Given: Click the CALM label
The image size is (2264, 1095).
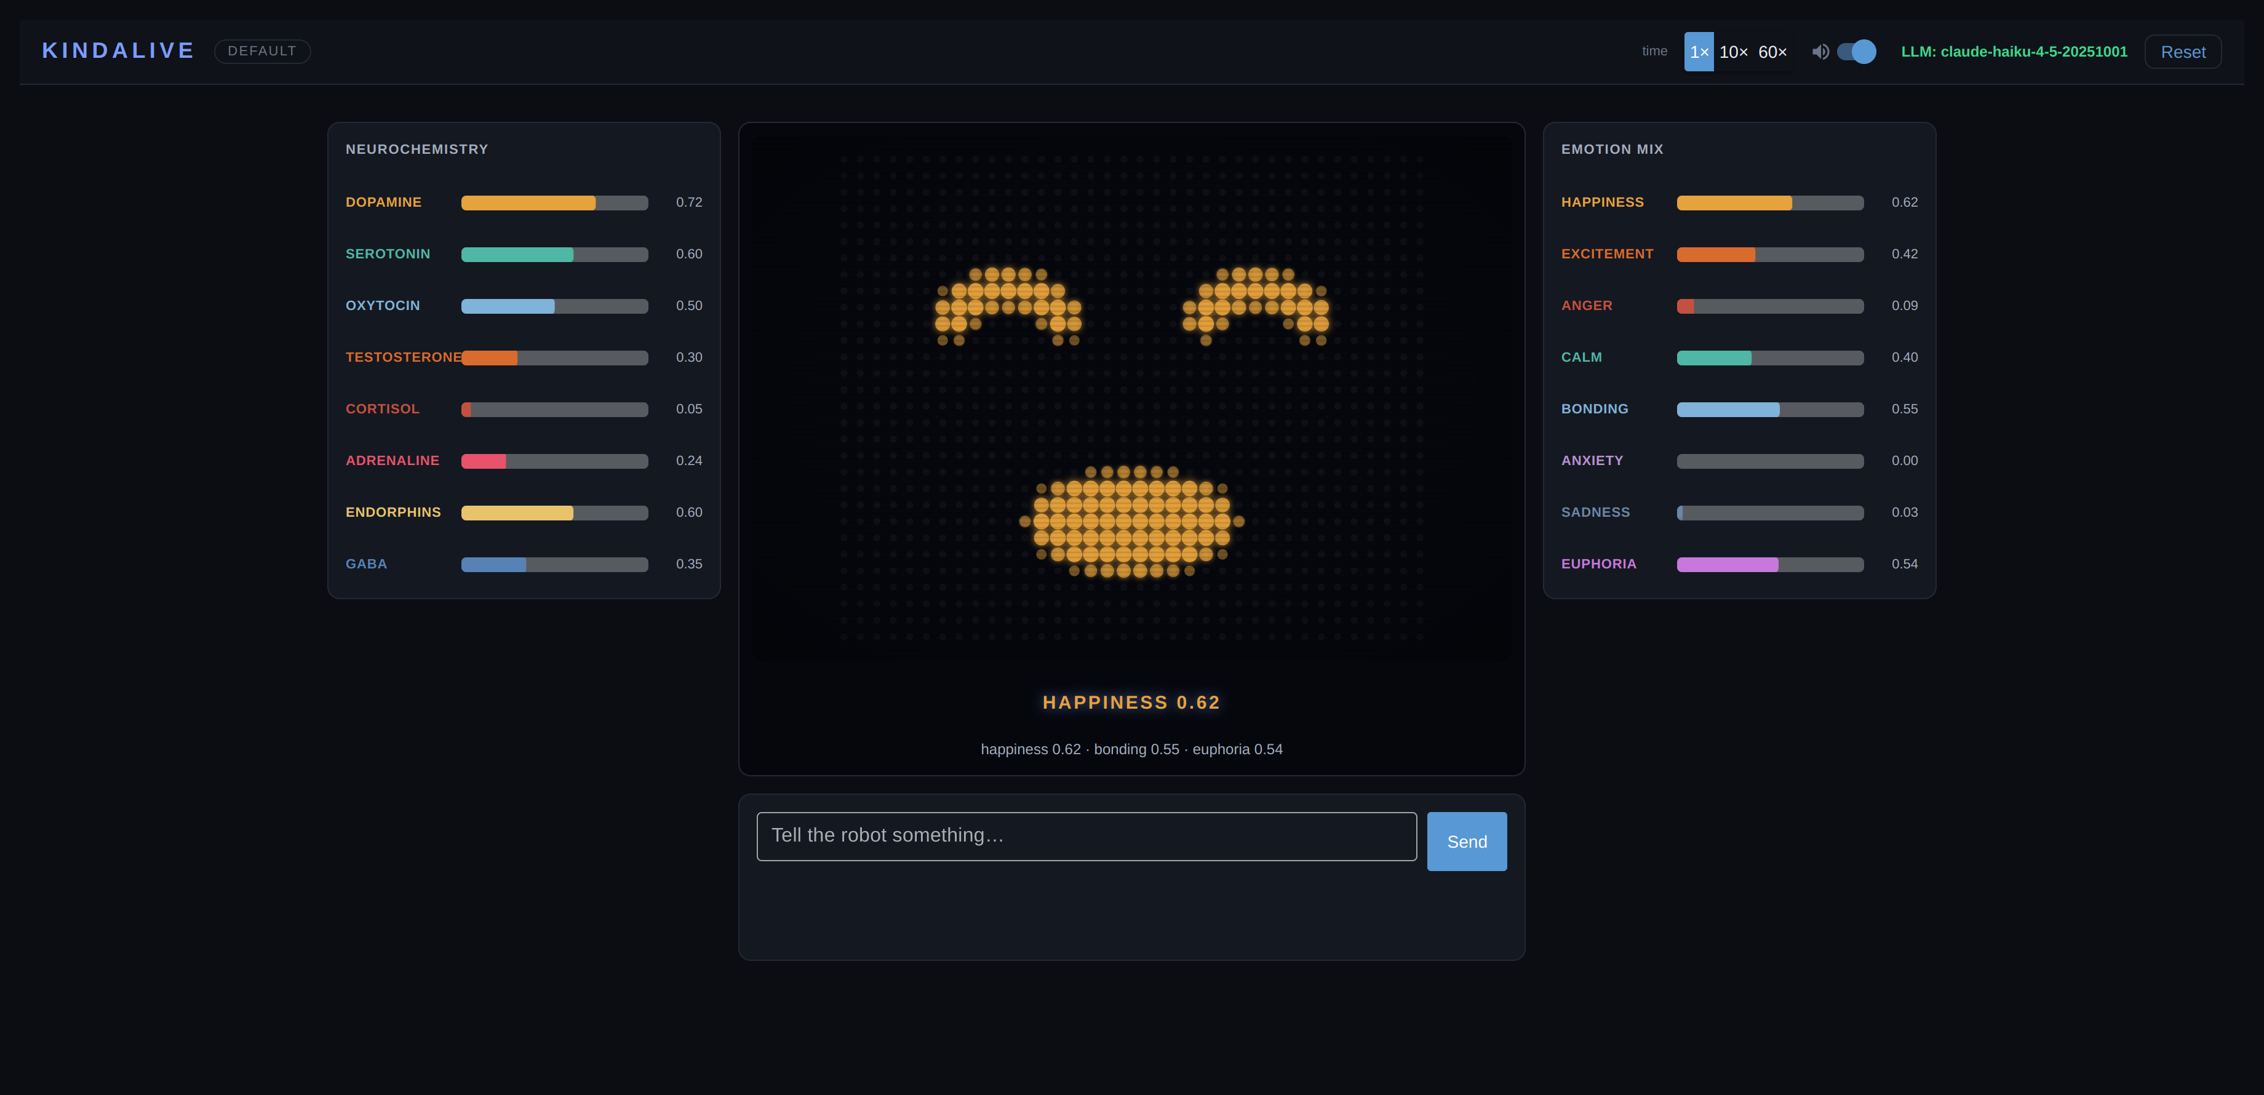Looking at the screenshot, I should 1581,357.
